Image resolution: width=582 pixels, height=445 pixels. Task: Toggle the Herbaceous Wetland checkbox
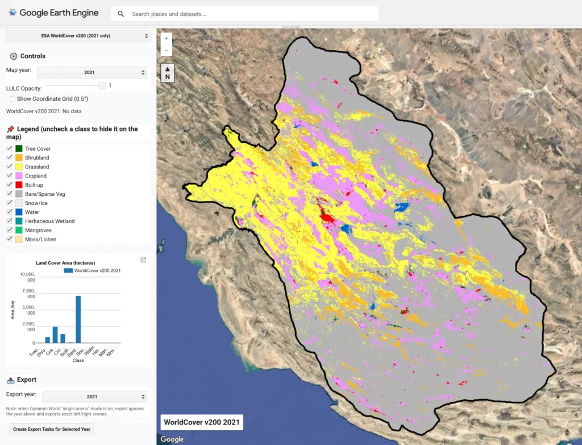click(10, 221)
